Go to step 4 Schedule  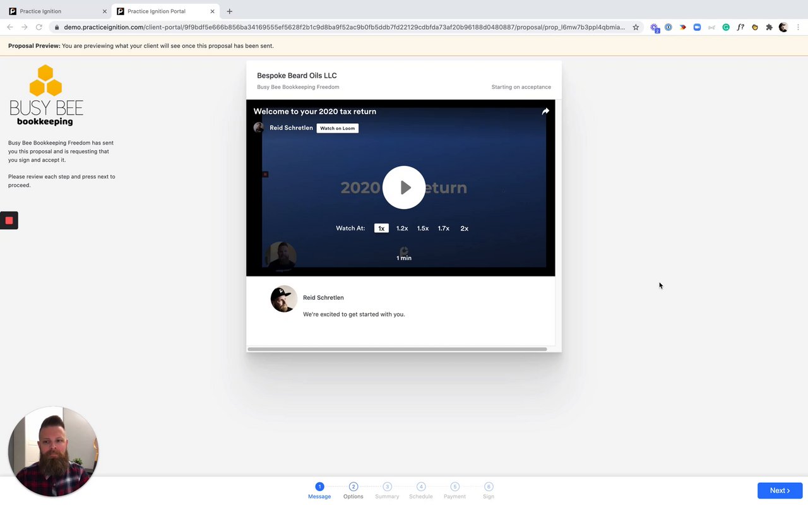[x=421, y=491]
